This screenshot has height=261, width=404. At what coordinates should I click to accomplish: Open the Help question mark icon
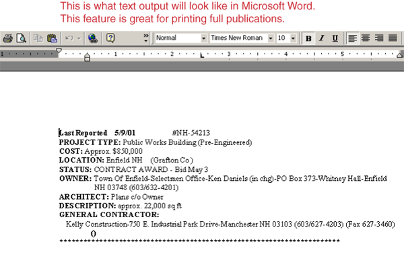coord(110,38)
